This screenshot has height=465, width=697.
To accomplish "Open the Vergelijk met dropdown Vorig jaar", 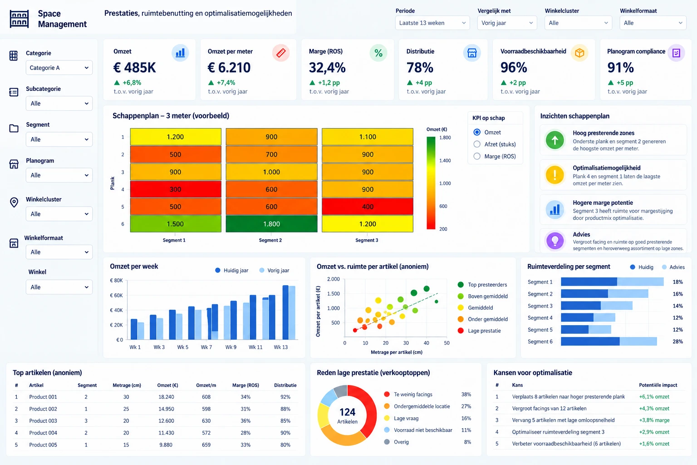I will 507,23.
